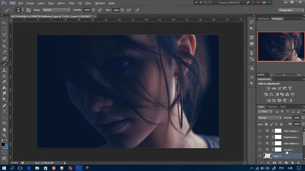This screenshot has width=305, height=171.
Task: Select the Clone Stamp tool
Action: [4, 70]
